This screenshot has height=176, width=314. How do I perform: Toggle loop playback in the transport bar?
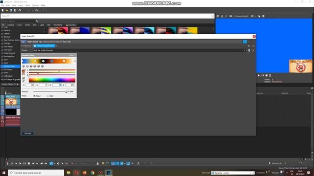[x=12, y=163]
